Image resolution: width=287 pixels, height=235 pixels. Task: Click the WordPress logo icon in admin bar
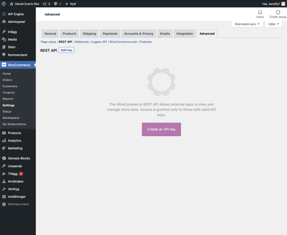tap(4, 4)
